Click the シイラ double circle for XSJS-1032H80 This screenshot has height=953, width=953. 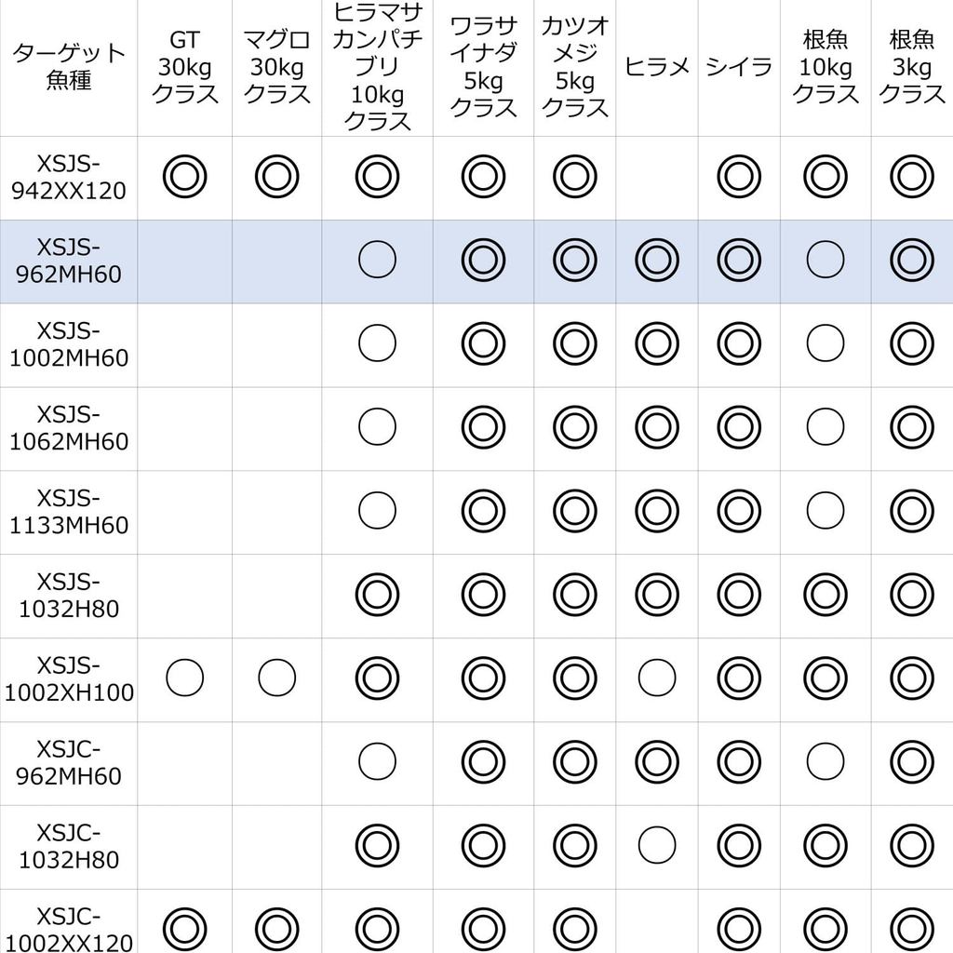pyautogui.click(x=739, y=596)
